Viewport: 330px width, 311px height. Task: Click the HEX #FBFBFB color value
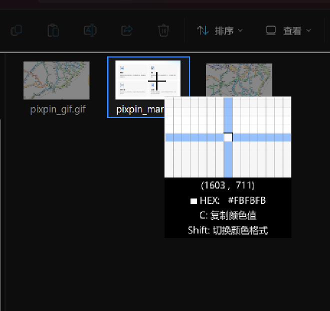[x=246, y=200]
